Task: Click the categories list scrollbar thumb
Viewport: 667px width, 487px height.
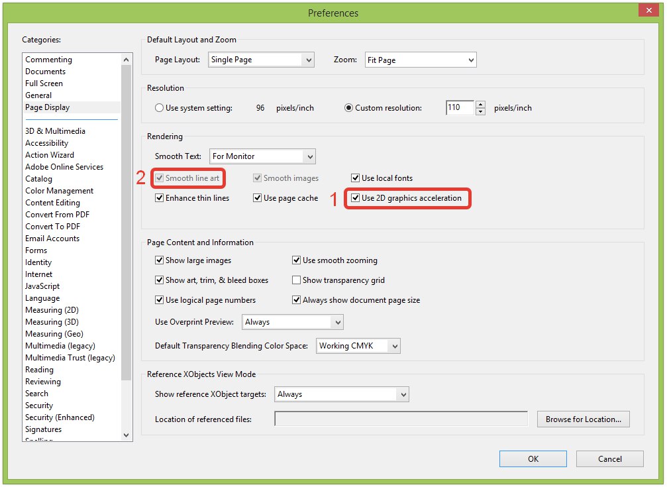Action: tap(126, 221)
